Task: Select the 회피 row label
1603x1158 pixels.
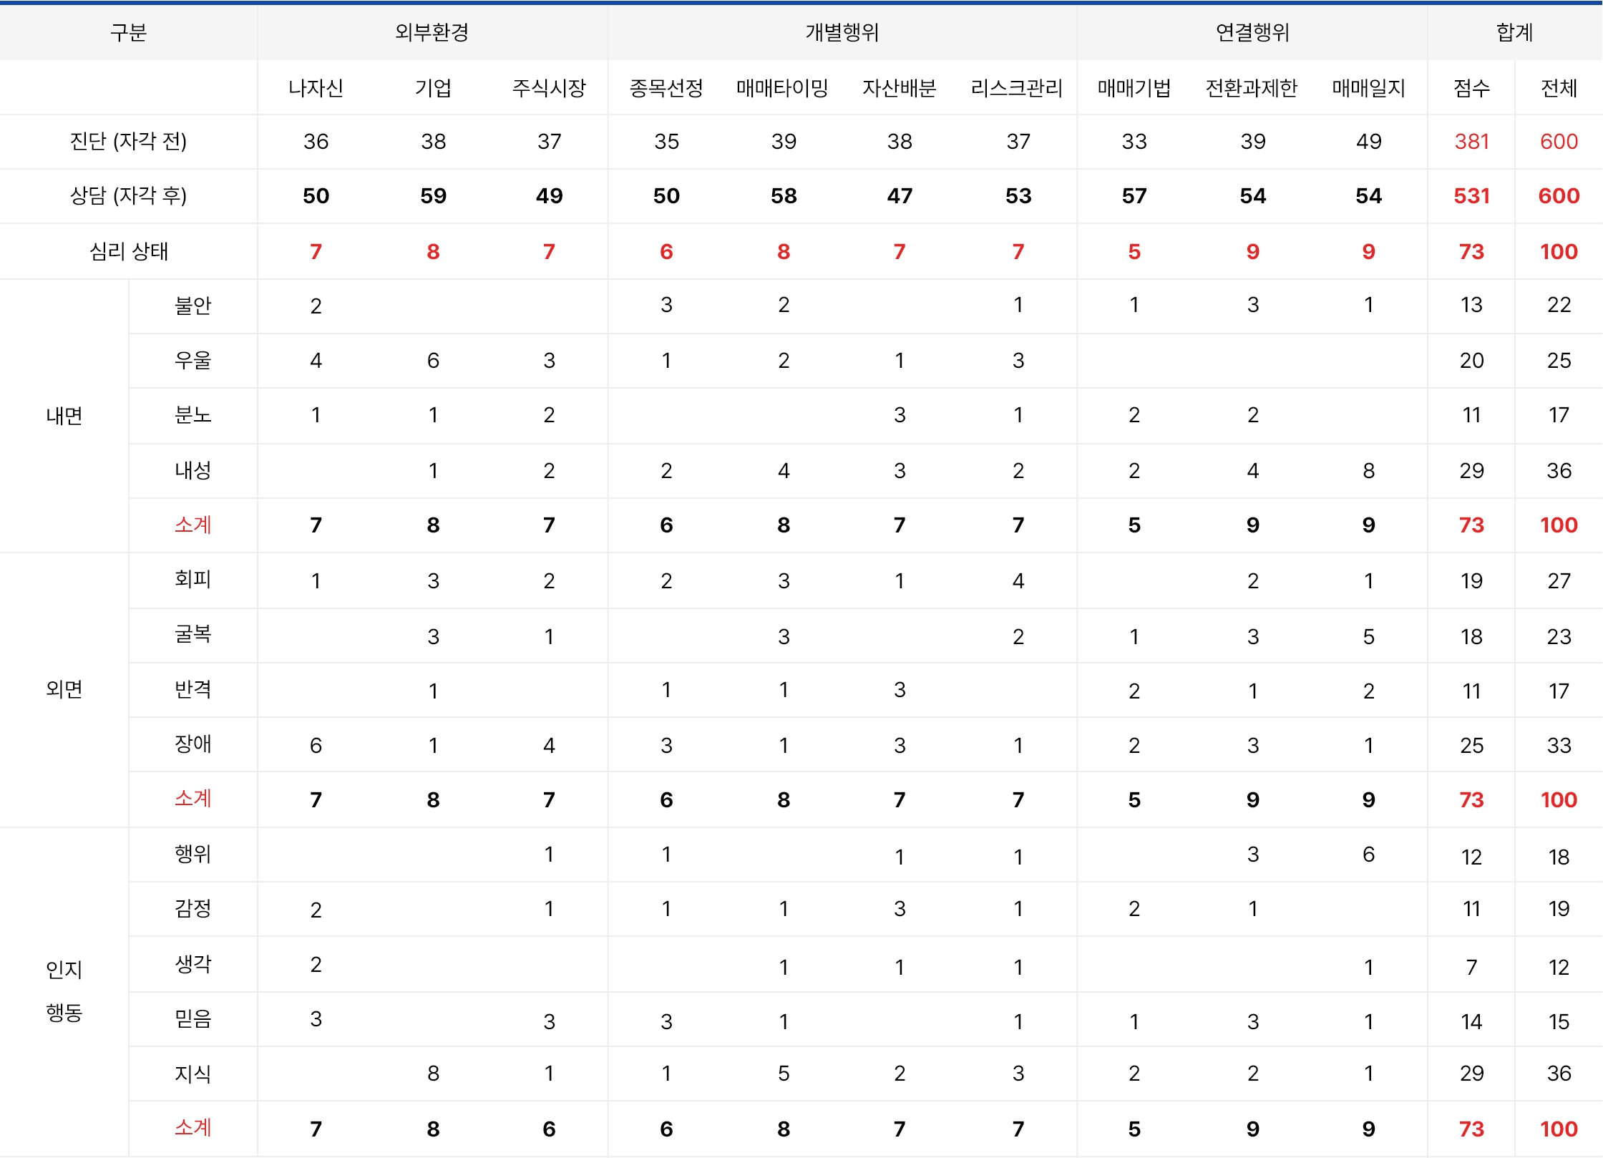Action: click(193, 579)
